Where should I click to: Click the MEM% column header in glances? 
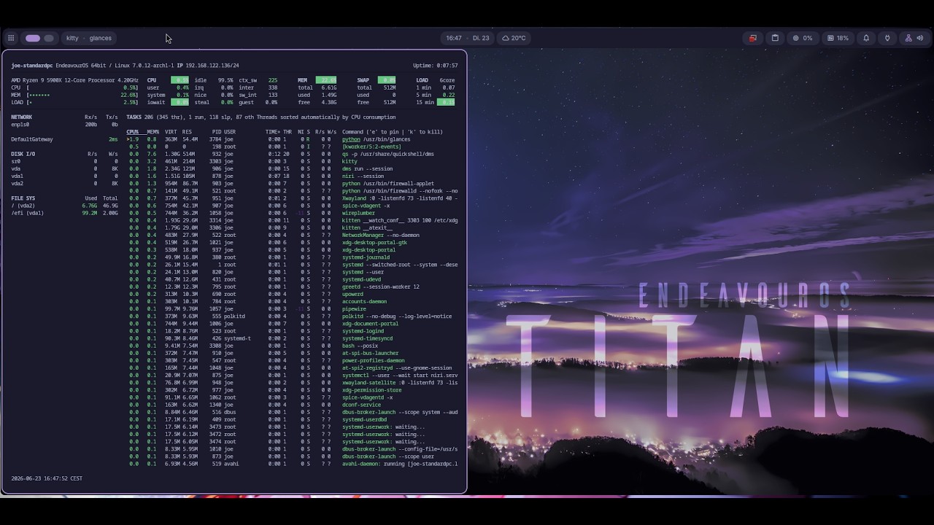point(152,132)
